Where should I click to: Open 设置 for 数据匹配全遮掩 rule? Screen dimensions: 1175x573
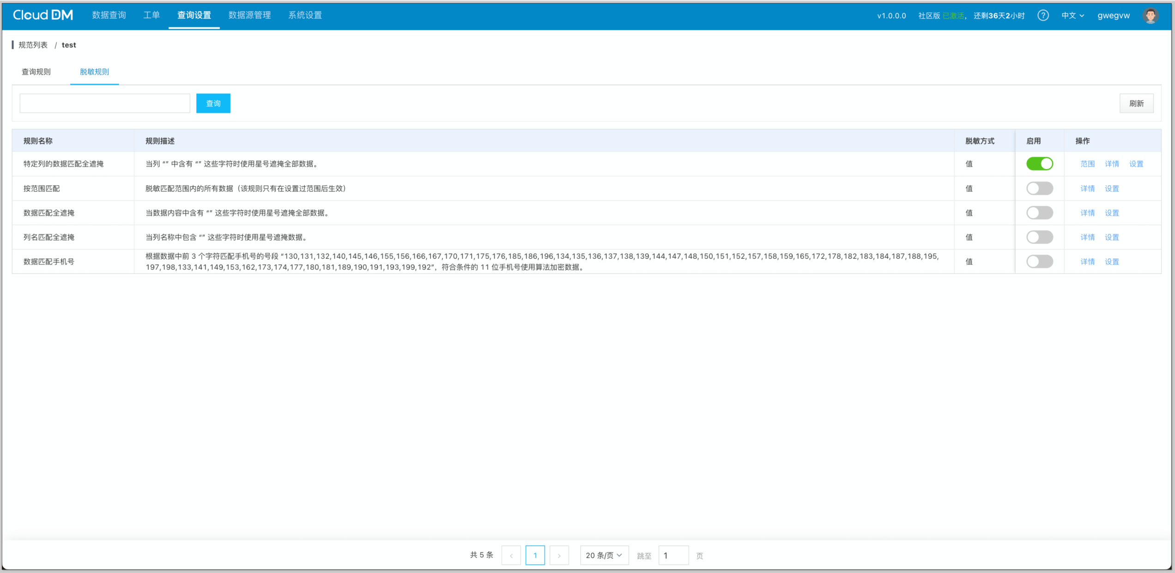1112,213
